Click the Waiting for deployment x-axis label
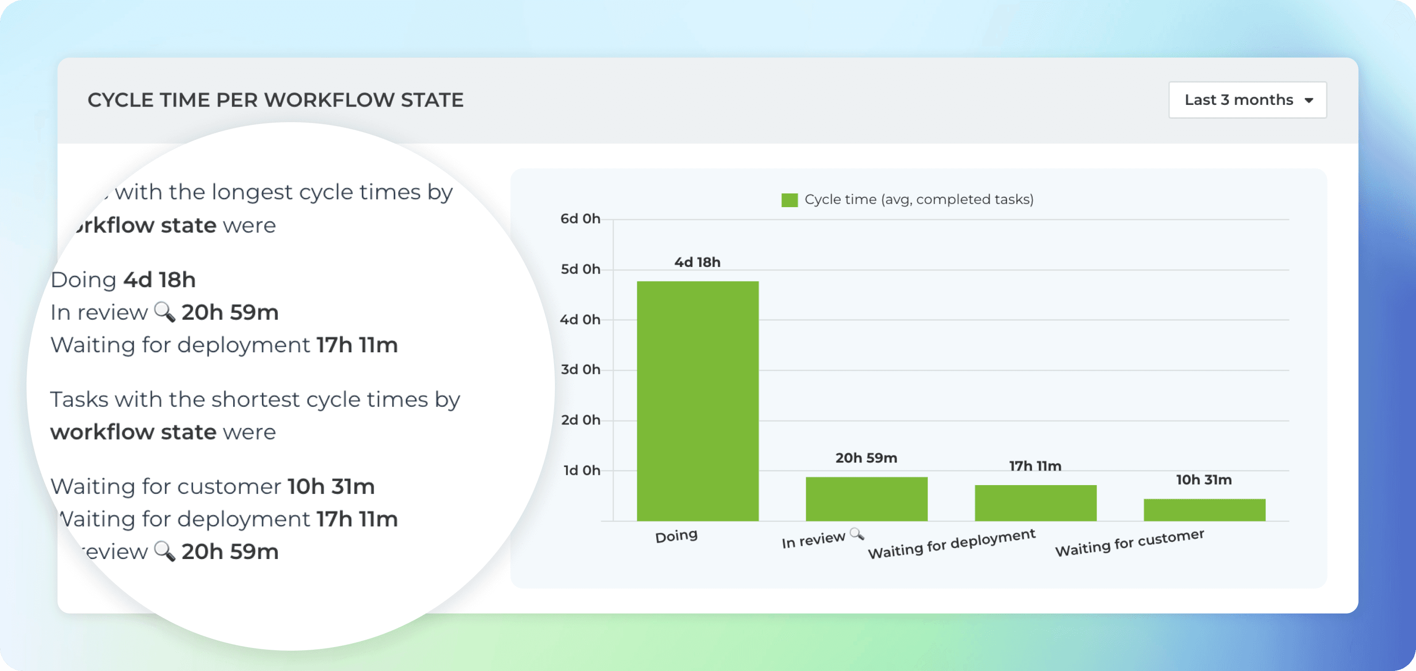1416x671 pixels. coord(951,544)
